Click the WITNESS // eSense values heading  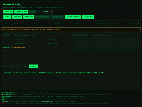coord(19,35)
